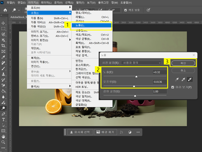Toggle the 색조 보호 checkbox
This screenshot has height=152, width=202.
pos(126,10)
